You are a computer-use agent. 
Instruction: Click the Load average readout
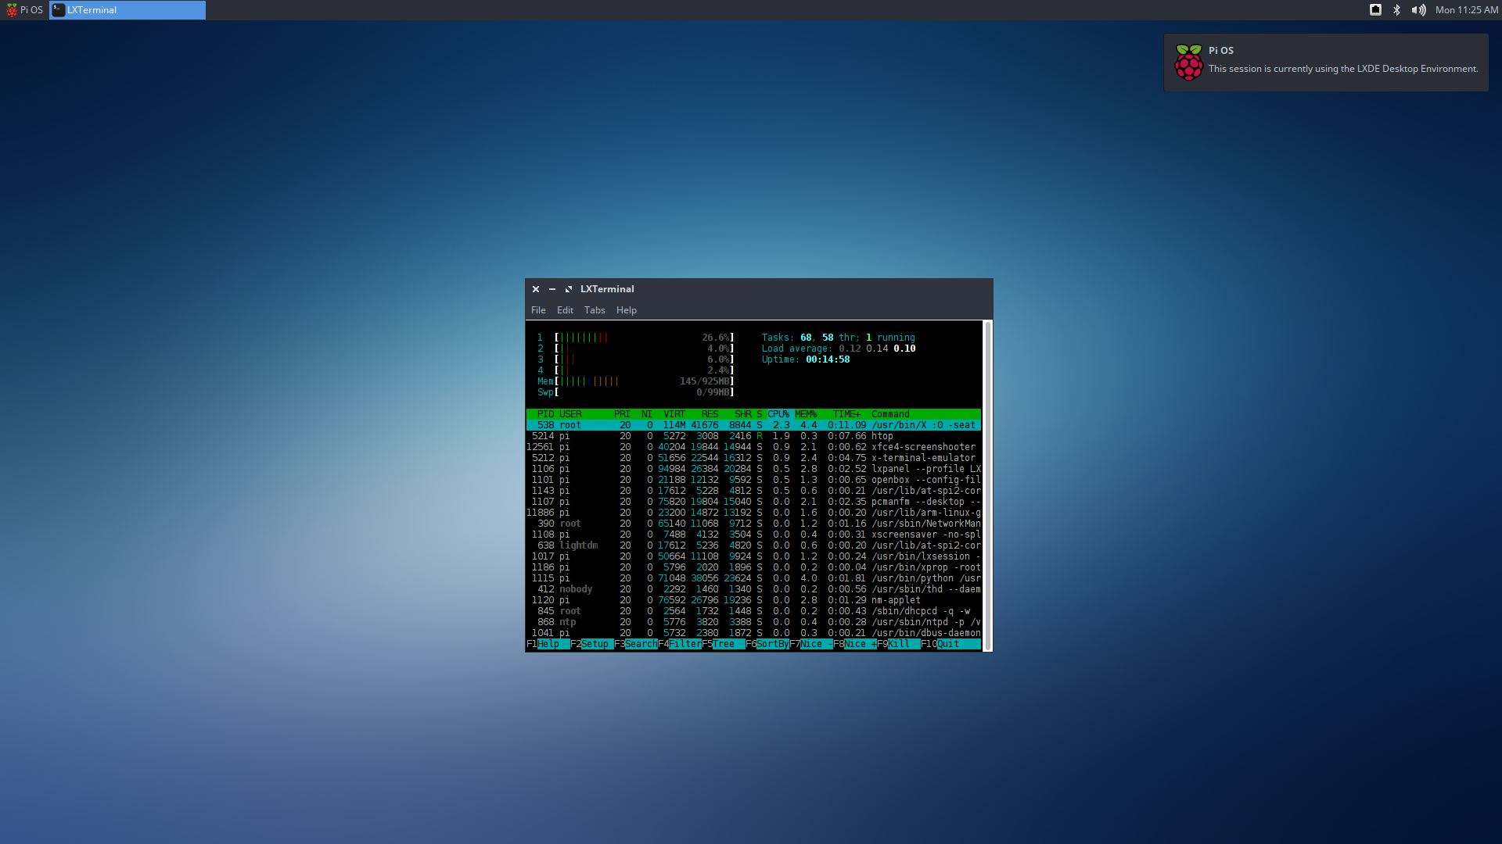coord(839,349)
